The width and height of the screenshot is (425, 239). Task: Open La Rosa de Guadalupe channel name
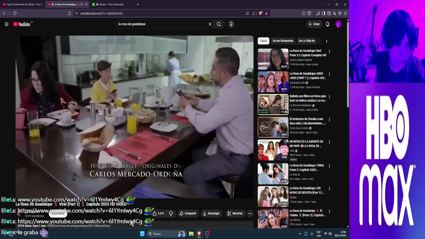click(300, 105)
